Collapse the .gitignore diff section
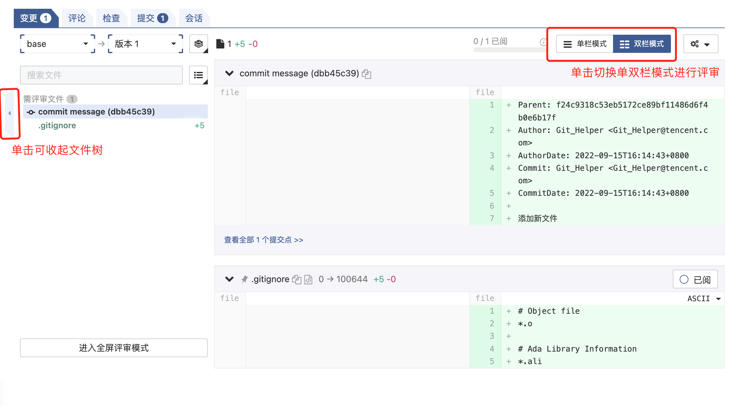The height and width of the screenshot is (406, 736). click(x=229, y=279)
